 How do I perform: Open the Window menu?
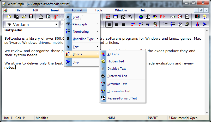(x=121, y=10)
